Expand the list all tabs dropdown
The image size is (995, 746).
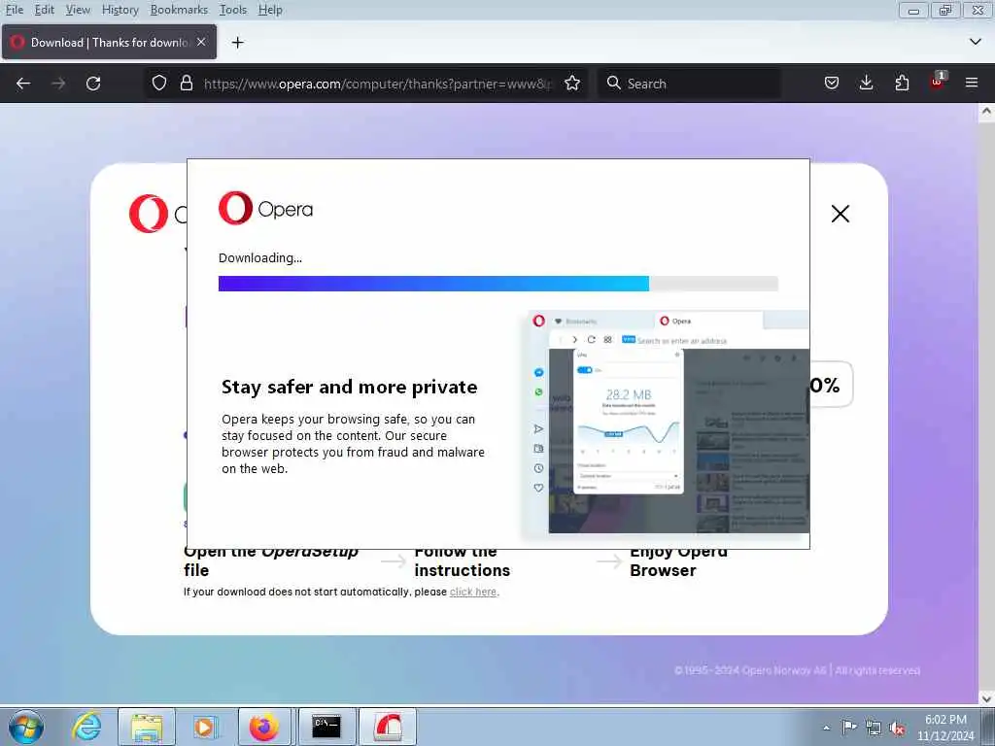(x=975, y=42)
